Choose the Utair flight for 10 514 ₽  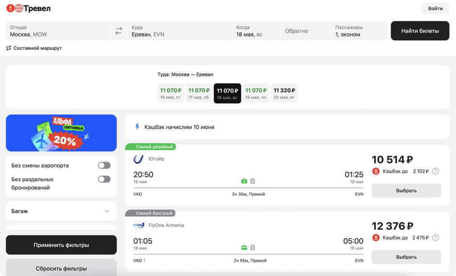click(x=406, y=191)
